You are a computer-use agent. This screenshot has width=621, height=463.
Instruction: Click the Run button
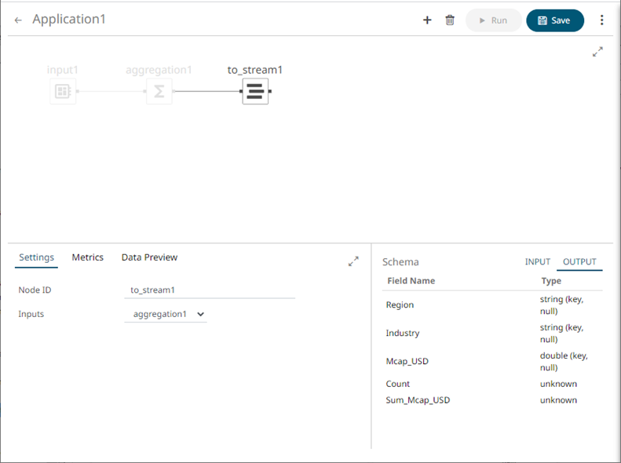click(493, 20)
